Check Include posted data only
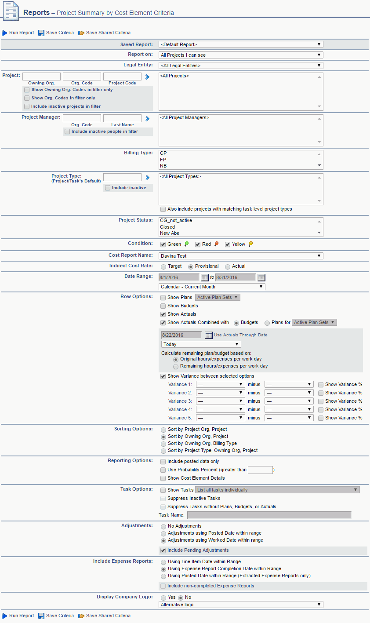370x623 pixels. pos(163,462)
